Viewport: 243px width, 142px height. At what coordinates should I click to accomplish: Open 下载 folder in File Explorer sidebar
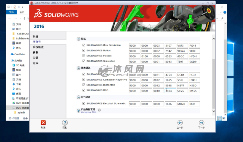pos(16,84)
